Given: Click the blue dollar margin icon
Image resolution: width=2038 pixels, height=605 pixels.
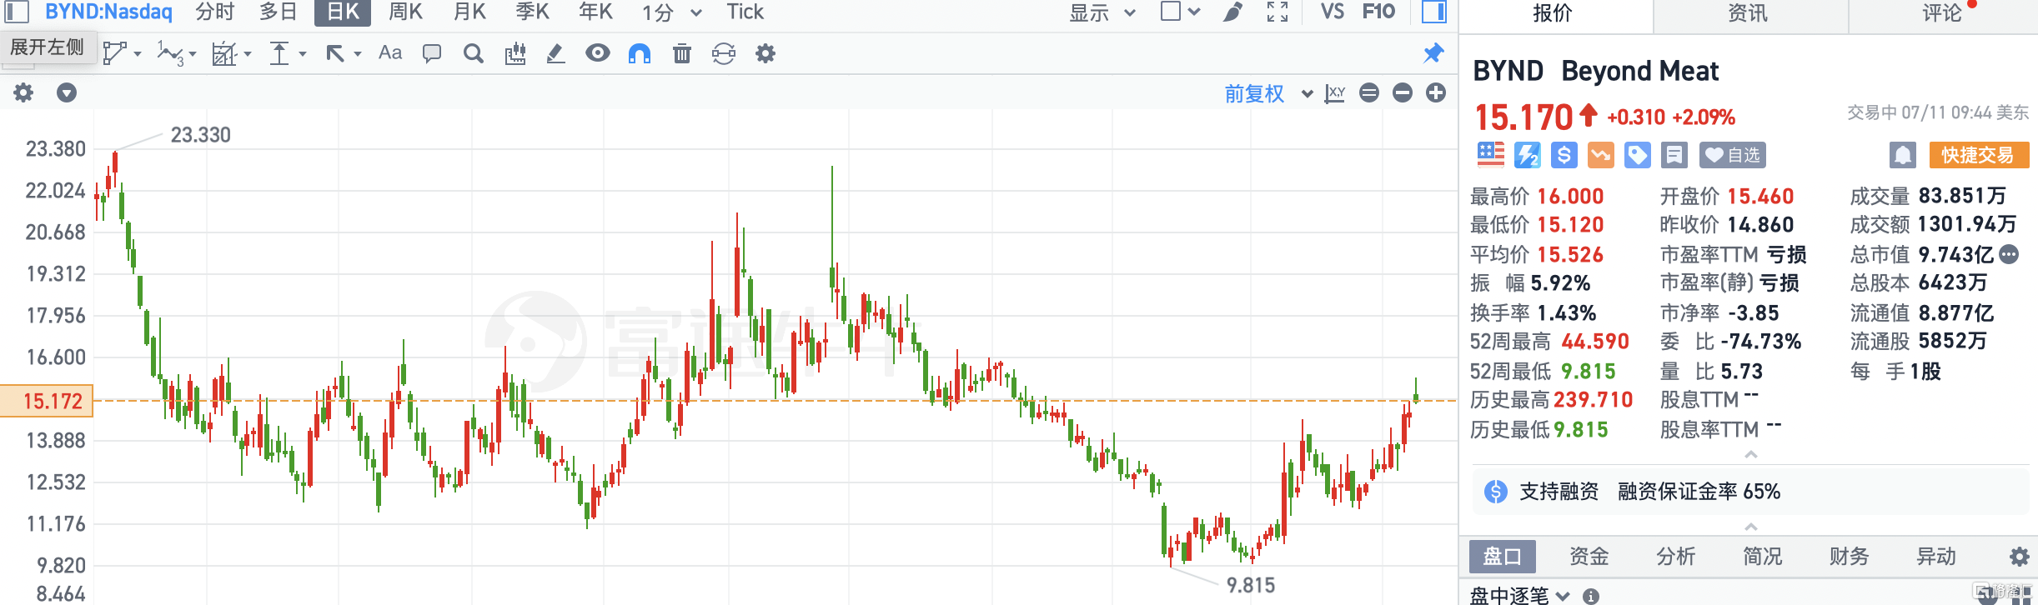Looking at the screenshot, I should tap(1564, 155).
